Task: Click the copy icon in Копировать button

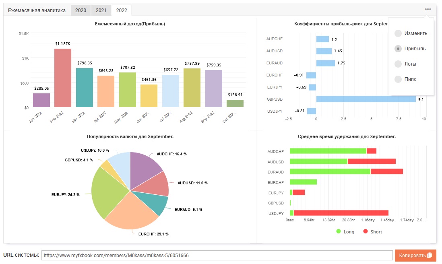Action: coord(430,255)
